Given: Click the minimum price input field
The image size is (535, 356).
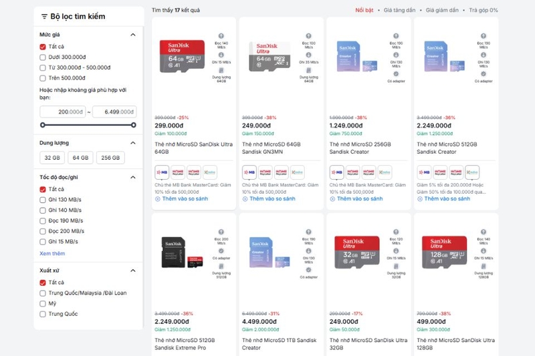Looking at the screenshot, I should 63,112.
